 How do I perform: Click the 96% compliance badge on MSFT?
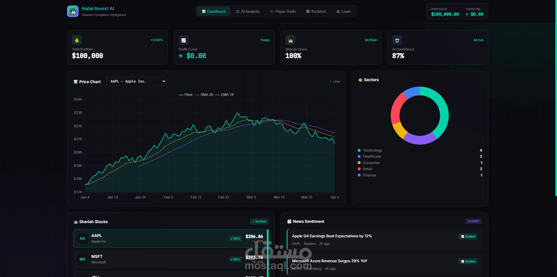tap(235, 259)
